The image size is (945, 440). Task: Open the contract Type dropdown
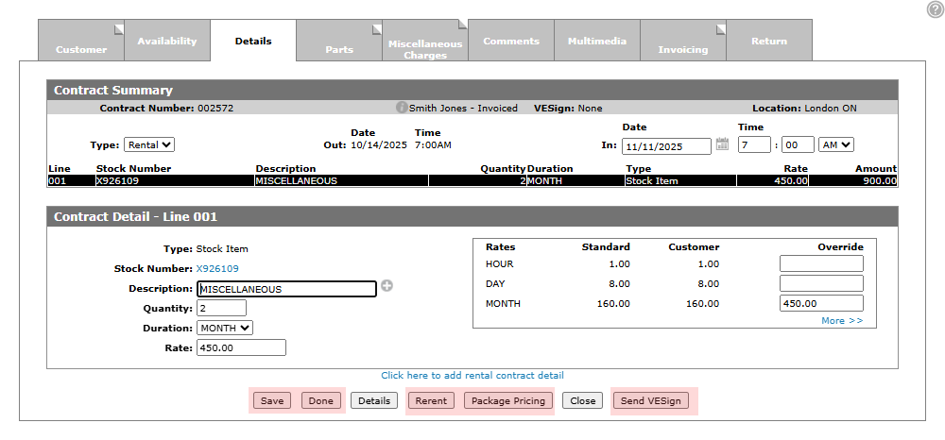(149, 144)
